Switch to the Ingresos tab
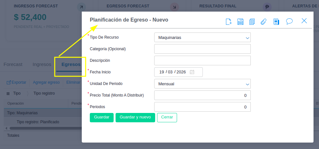The width and height of the screenshot is (319, 149). [42, 64]
